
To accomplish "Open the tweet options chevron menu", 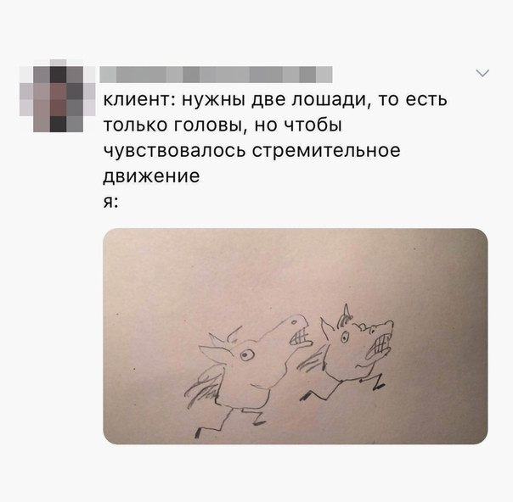I will [482, 73].
